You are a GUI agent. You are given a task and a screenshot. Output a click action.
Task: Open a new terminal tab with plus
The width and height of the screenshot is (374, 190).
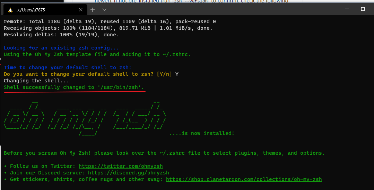click(93, 10)
